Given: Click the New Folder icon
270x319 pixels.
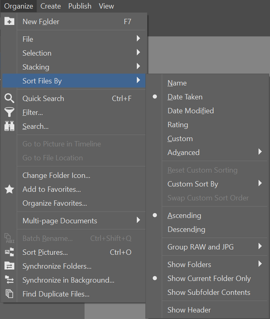Looking at the screenshot, I should point(9,22).
